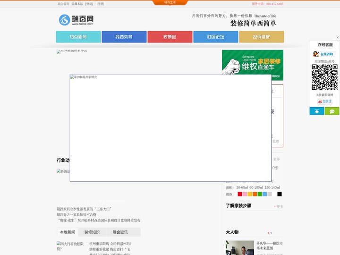340x255 pixels.
Task: Open the 登录 login link
Action: point(89,4)
